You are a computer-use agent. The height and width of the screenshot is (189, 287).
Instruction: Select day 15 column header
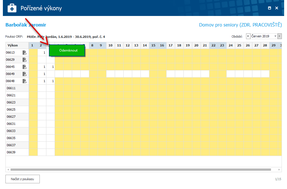click(153, 45)
